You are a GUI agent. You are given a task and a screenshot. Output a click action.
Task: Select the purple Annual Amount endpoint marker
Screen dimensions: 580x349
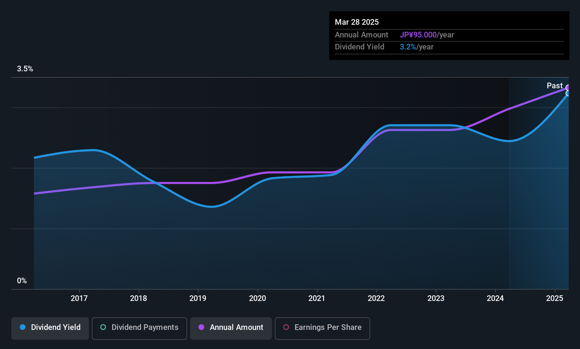point(568,88)
